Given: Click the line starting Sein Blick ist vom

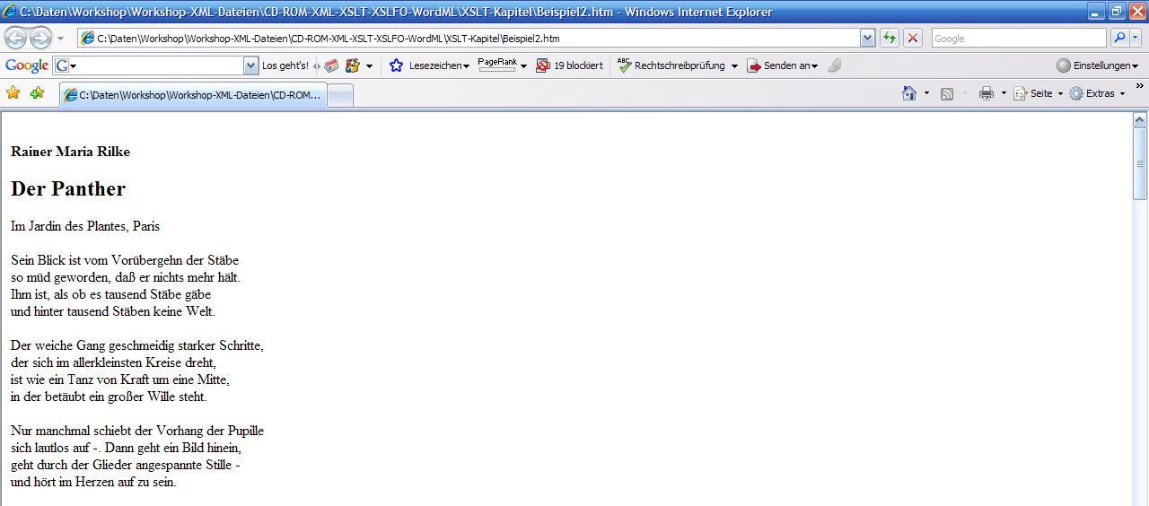Looking at the screenshot, I should tap(125, 260).
